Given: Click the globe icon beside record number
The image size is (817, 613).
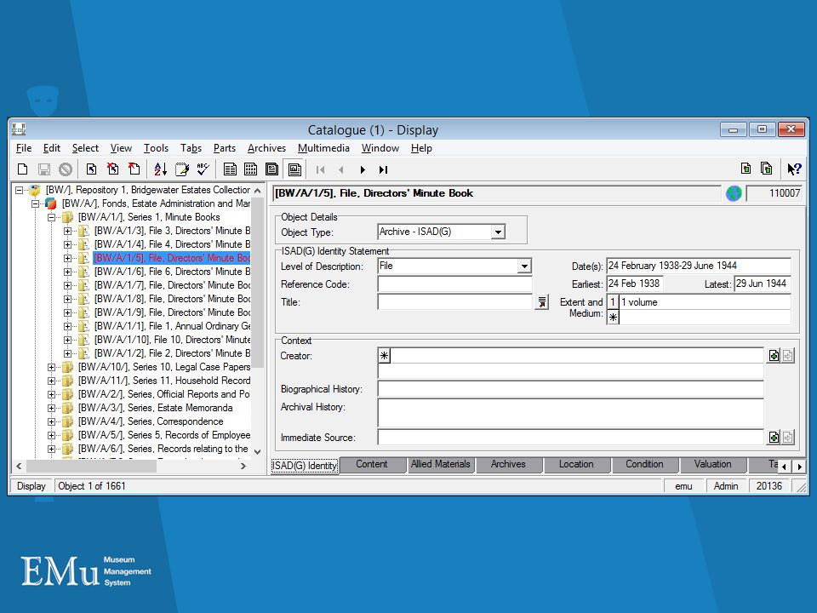Looking at the screenshot, I should click(734, 193).
